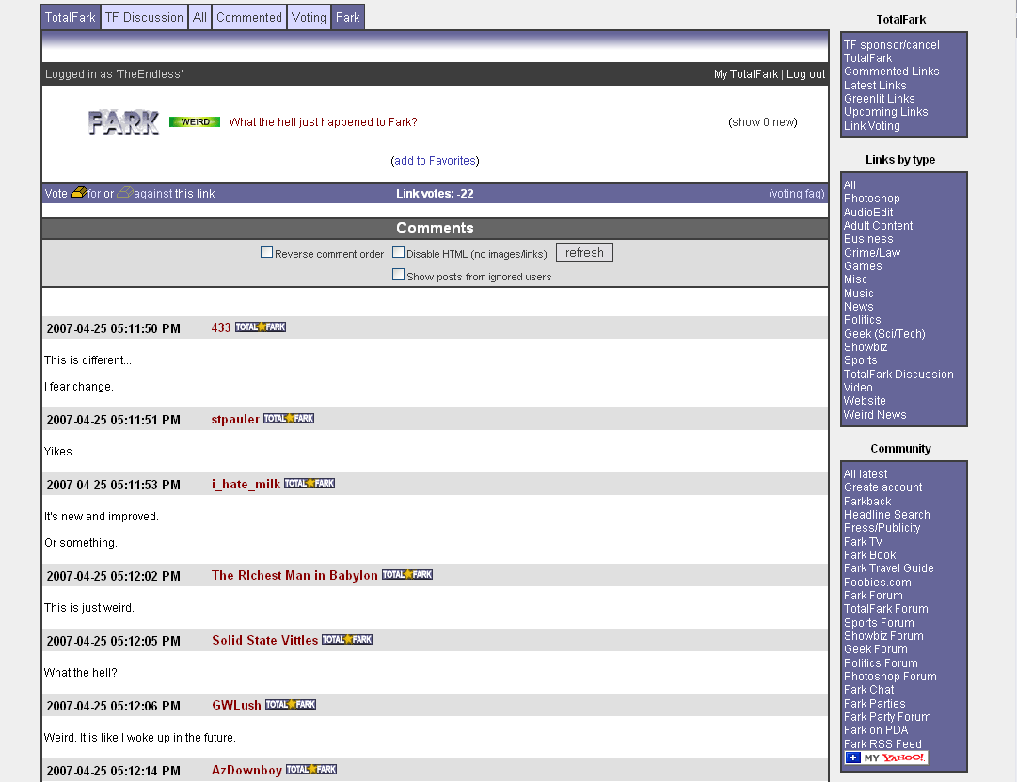Open i_hate_milk username link
This screenshot has height=782, width=1017.
click(246, 484)
